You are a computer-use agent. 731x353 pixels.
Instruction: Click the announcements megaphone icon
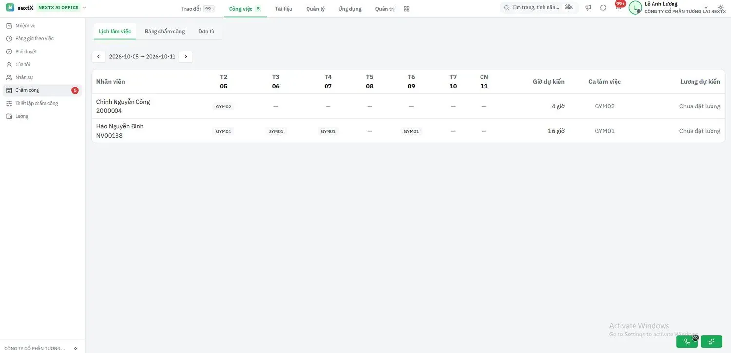(588, 8)
